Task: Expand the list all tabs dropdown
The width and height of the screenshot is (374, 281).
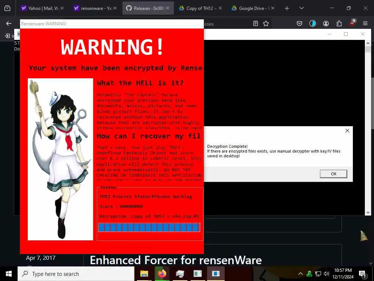Action: point(301,8)
